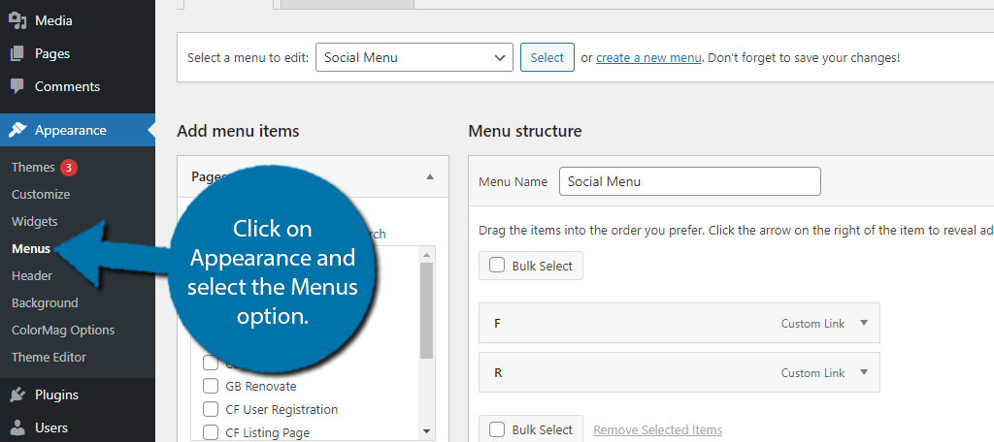The width and height of the screenshot is (994, 442).
Task: Click the Users person icon
Action: pos(17,427)
